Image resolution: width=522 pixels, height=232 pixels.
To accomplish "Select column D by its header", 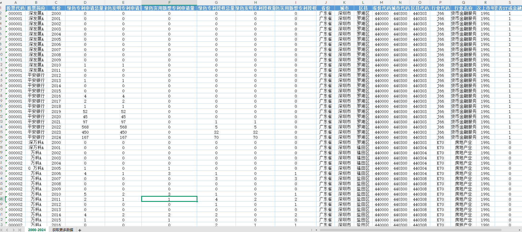I will 85,3.
